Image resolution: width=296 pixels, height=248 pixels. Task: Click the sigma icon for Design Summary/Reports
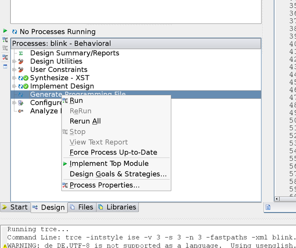click(x=21, y=53)
